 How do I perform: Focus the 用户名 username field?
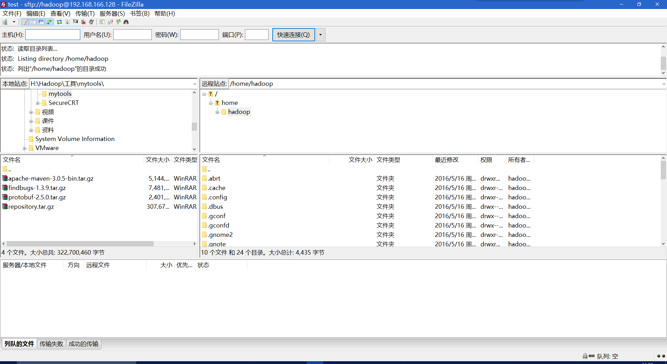coord(132,35)
